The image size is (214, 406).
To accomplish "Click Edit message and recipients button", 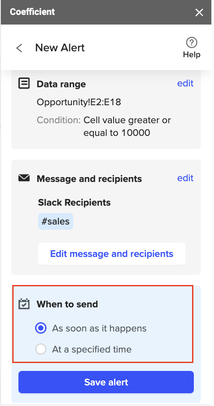I will (x=112, y=254).
